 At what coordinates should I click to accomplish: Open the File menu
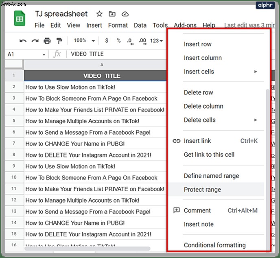point(39,25)
